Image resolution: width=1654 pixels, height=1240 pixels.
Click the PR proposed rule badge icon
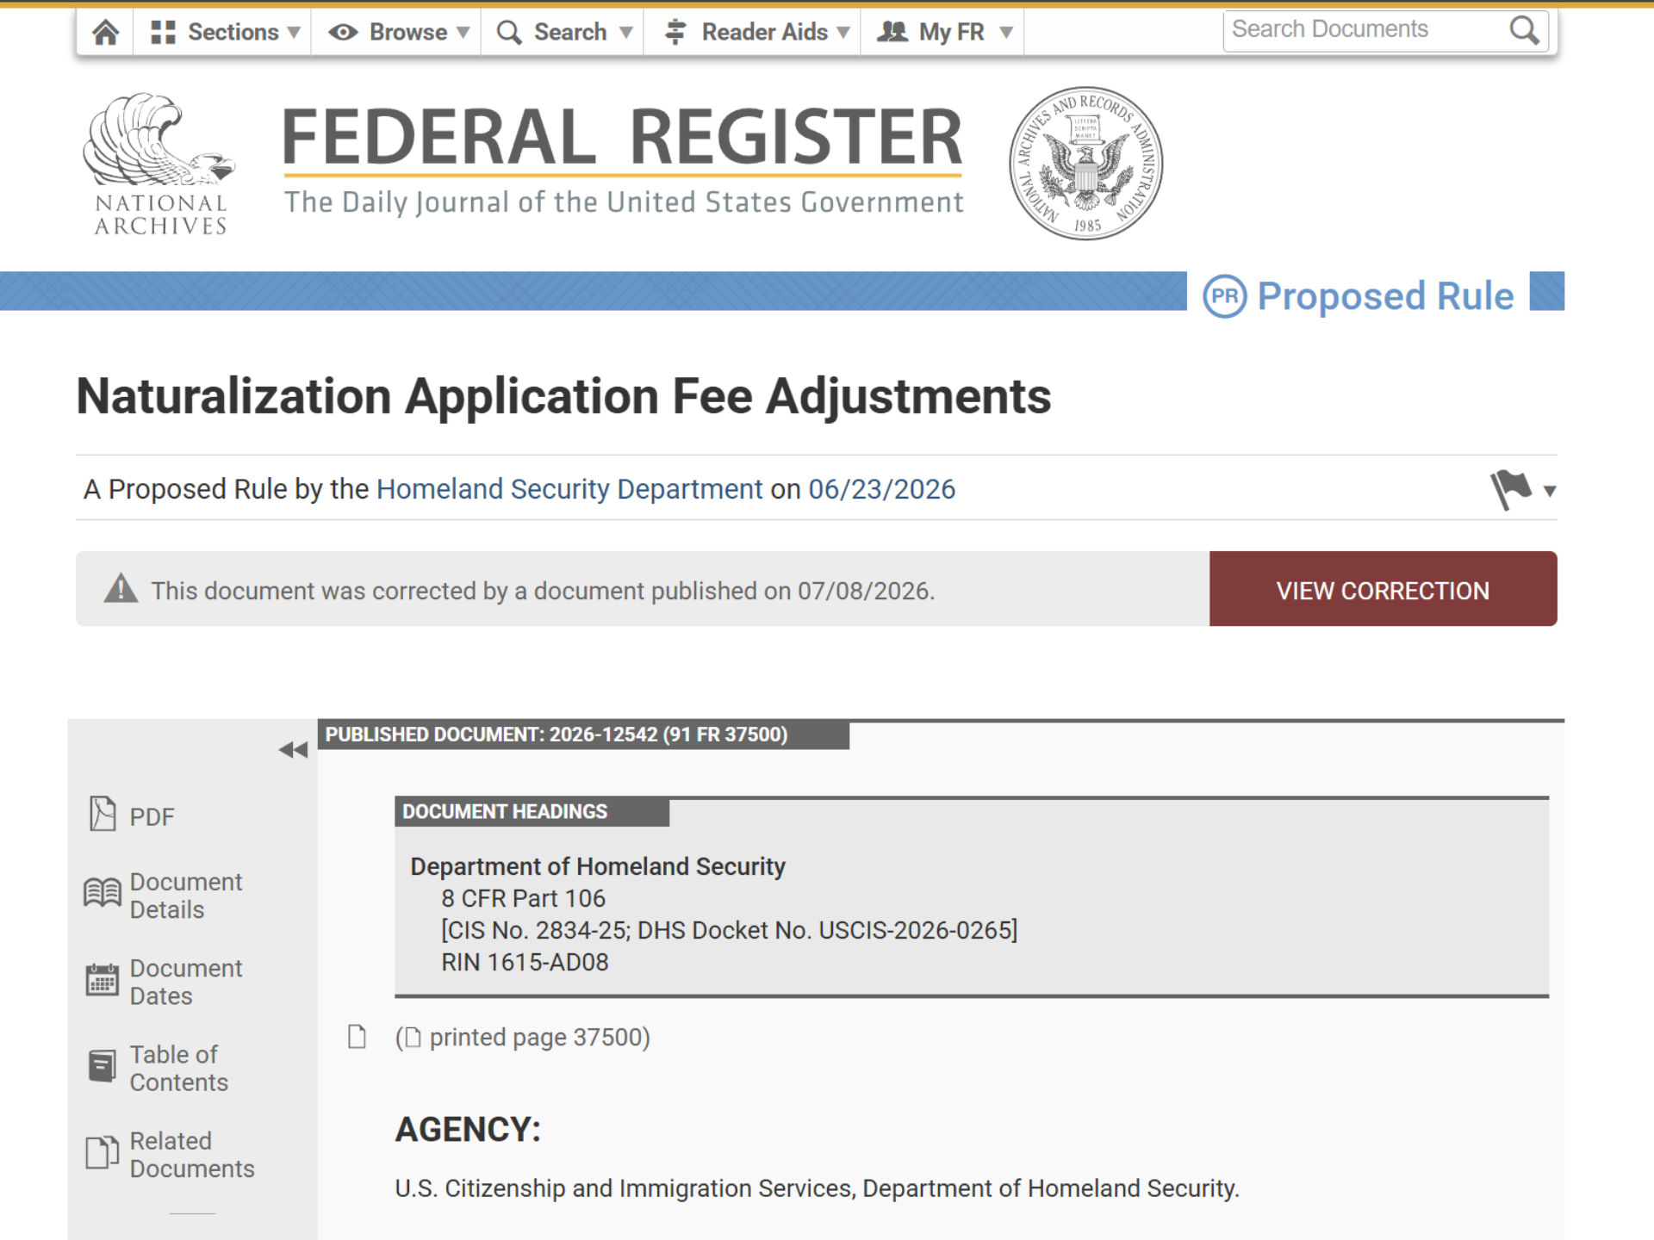[1224, 296]
